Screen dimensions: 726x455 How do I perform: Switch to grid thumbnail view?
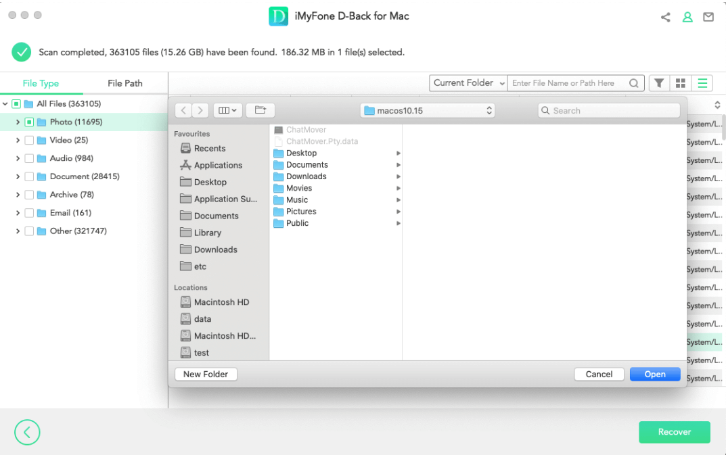680,83
